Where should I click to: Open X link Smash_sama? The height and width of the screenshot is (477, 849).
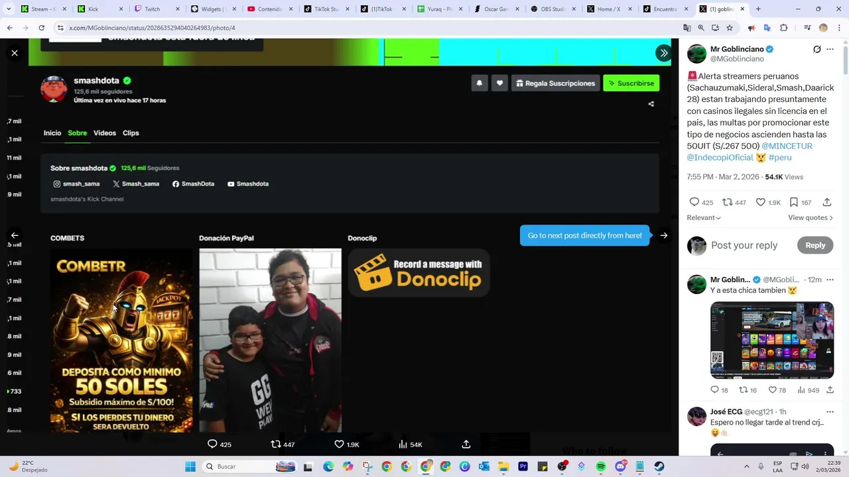136,184
